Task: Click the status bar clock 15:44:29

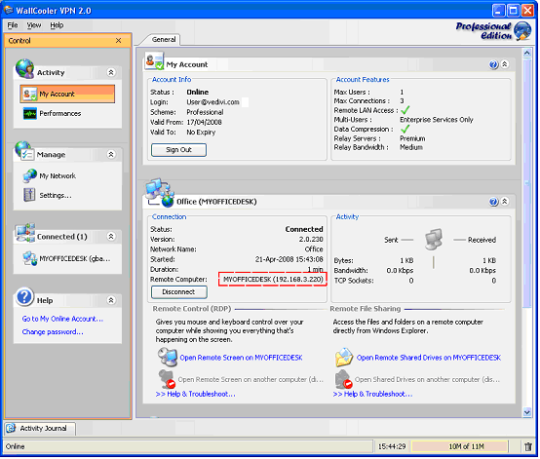Action: [x=392, y=446]
